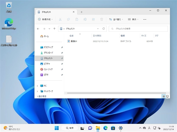The width and height of the screenshot is (177, 132).
Task: Open Settings gear on taskbar
Action: pos(121,128)
